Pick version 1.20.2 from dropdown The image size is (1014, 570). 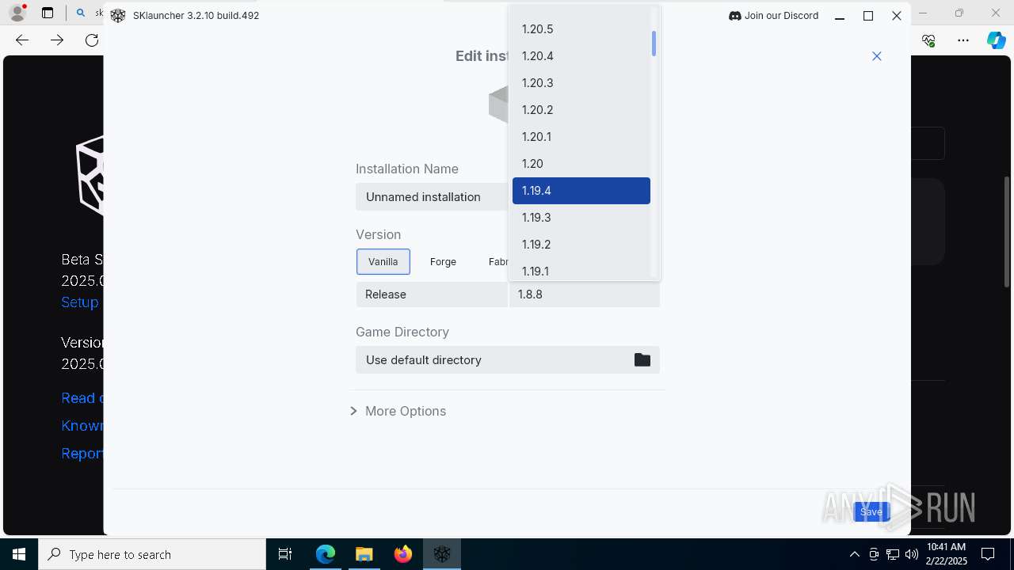coord(581,110)
